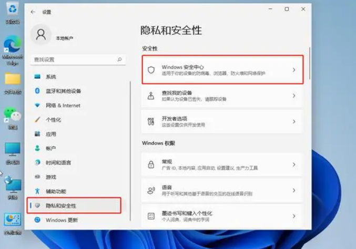Open 查找我的设备 settings
Image resolution: width=356 pixels, height=249 pixels.
[x=222, y=96]
